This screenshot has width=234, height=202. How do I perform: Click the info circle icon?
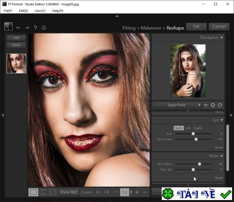[44, 28]
